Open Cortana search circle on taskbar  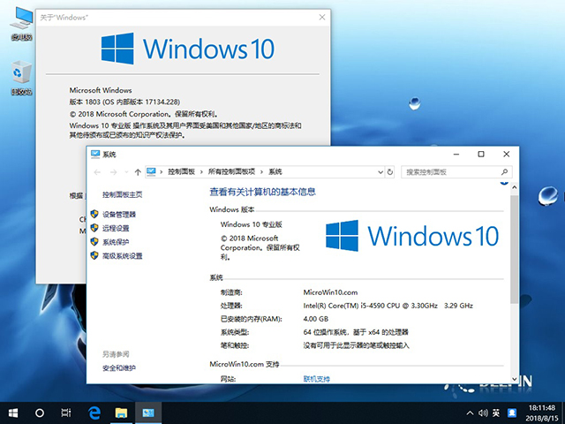pyautogui.click(x=40, y=413)
